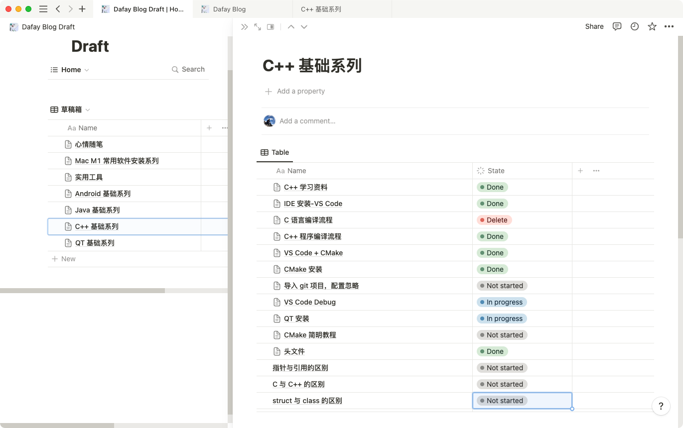Open the VS Code + CMake entry
Screen dimensions: 683x428
pyautogui.click(x=313, y=253)
